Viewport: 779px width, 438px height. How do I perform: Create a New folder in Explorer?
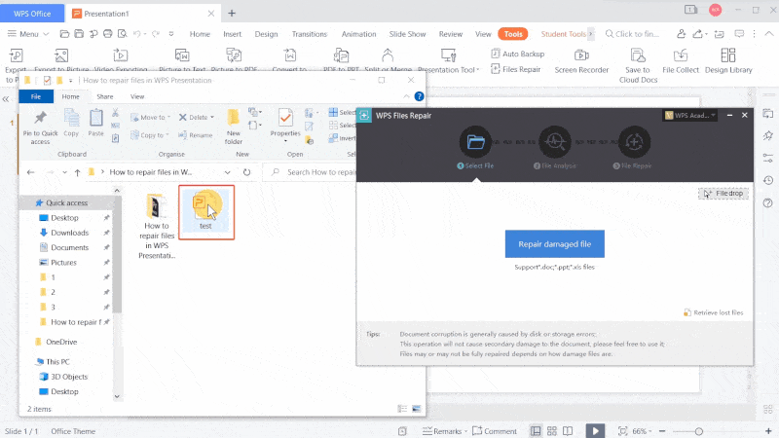coord(234,124)
